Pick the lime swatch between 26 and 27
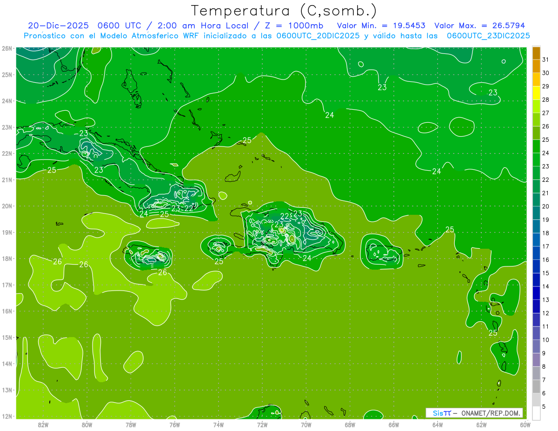The height and width of the screenshot is (431, 558). coord(536,119)
